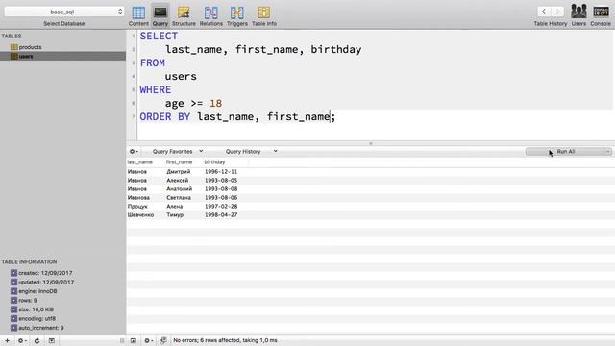The image size is (615, 346).
Task: Open the query editor gear menu
Action: click(x=134, y=152)
